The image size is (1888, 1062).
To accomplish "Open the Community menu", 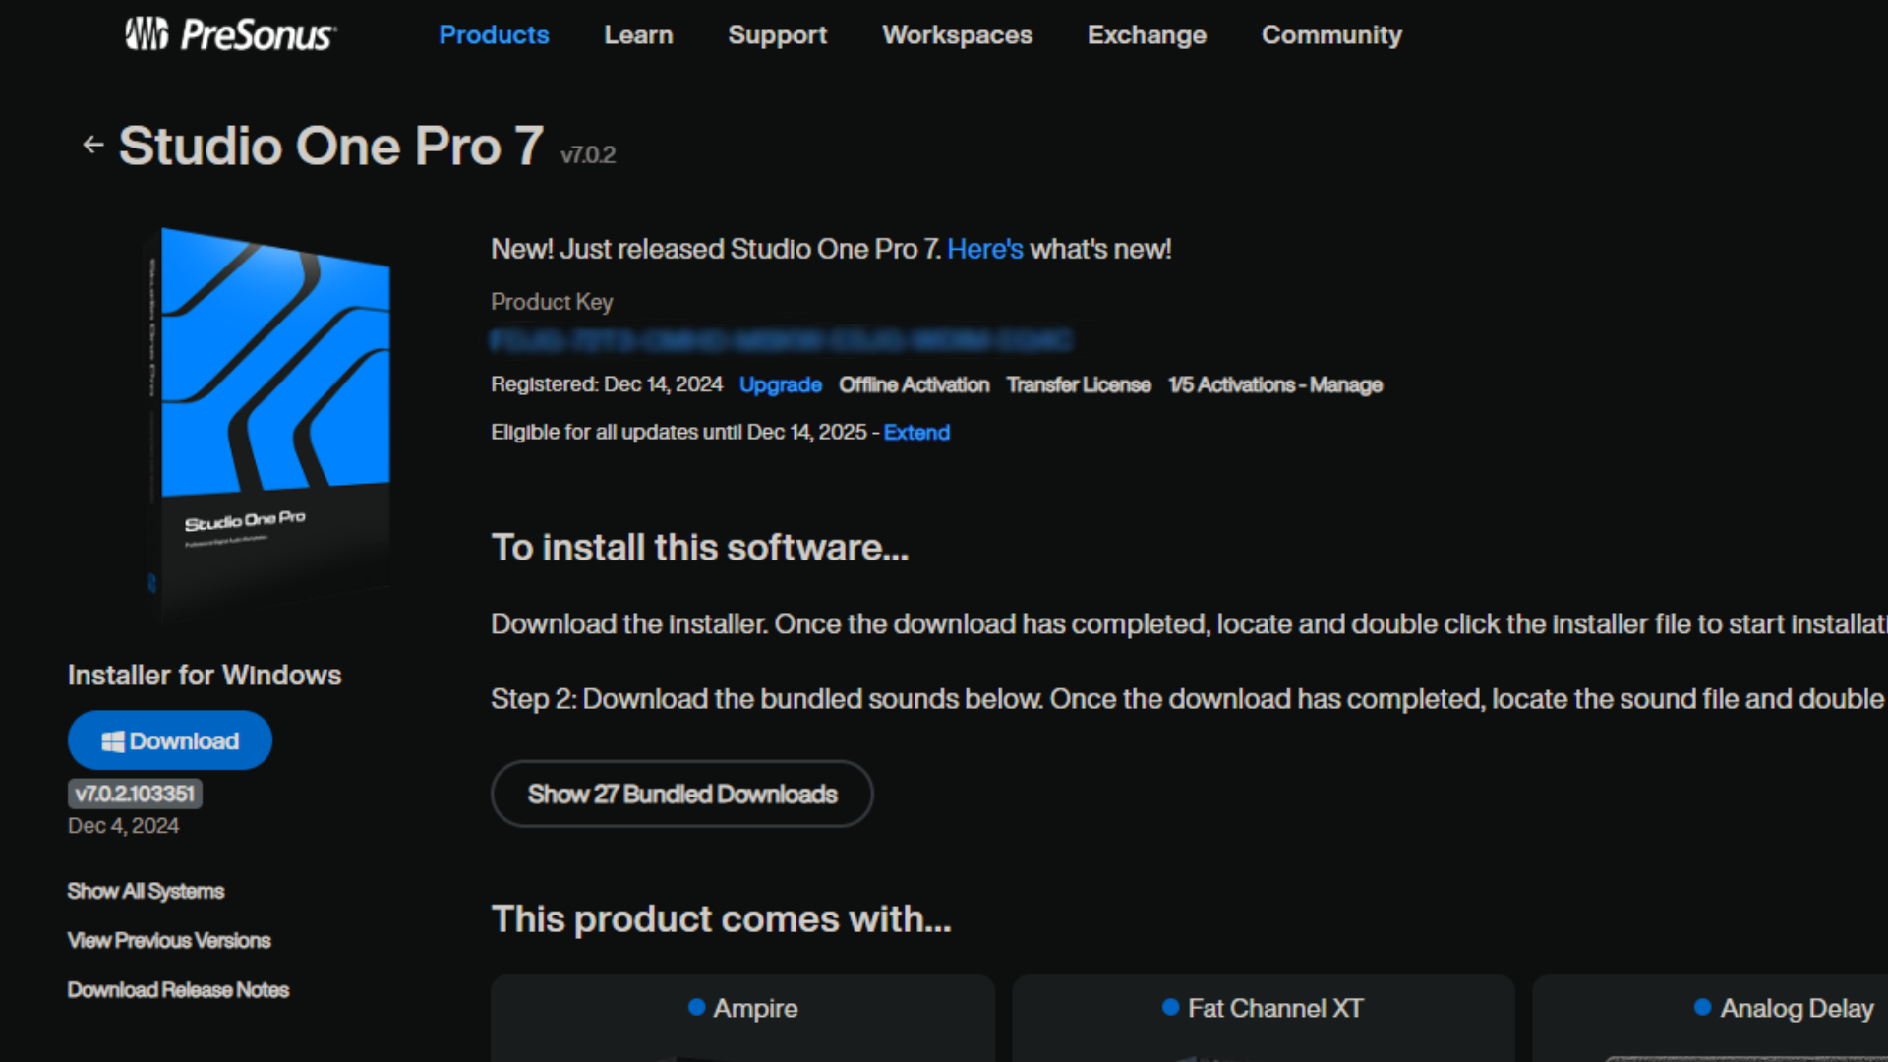I will tap(1331, 34).
